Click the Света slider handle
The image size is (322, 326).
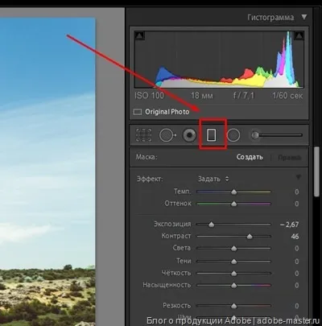(x=234, y=249)
